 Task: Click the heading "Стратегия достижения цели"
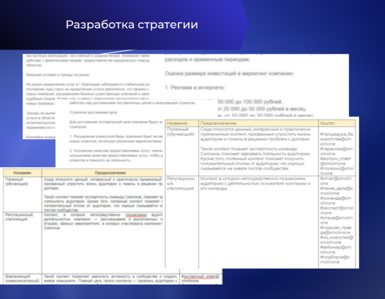click(93, 112)
